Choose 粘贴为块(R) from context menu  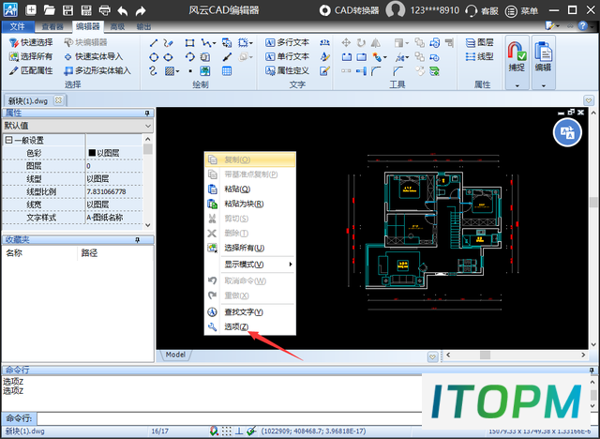[250, 204]
